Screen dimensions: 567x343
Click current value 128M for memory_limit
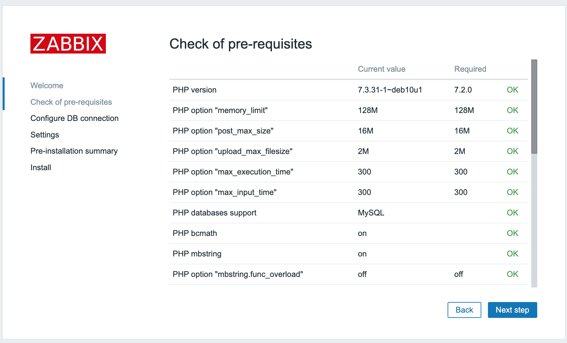(368, 110)
